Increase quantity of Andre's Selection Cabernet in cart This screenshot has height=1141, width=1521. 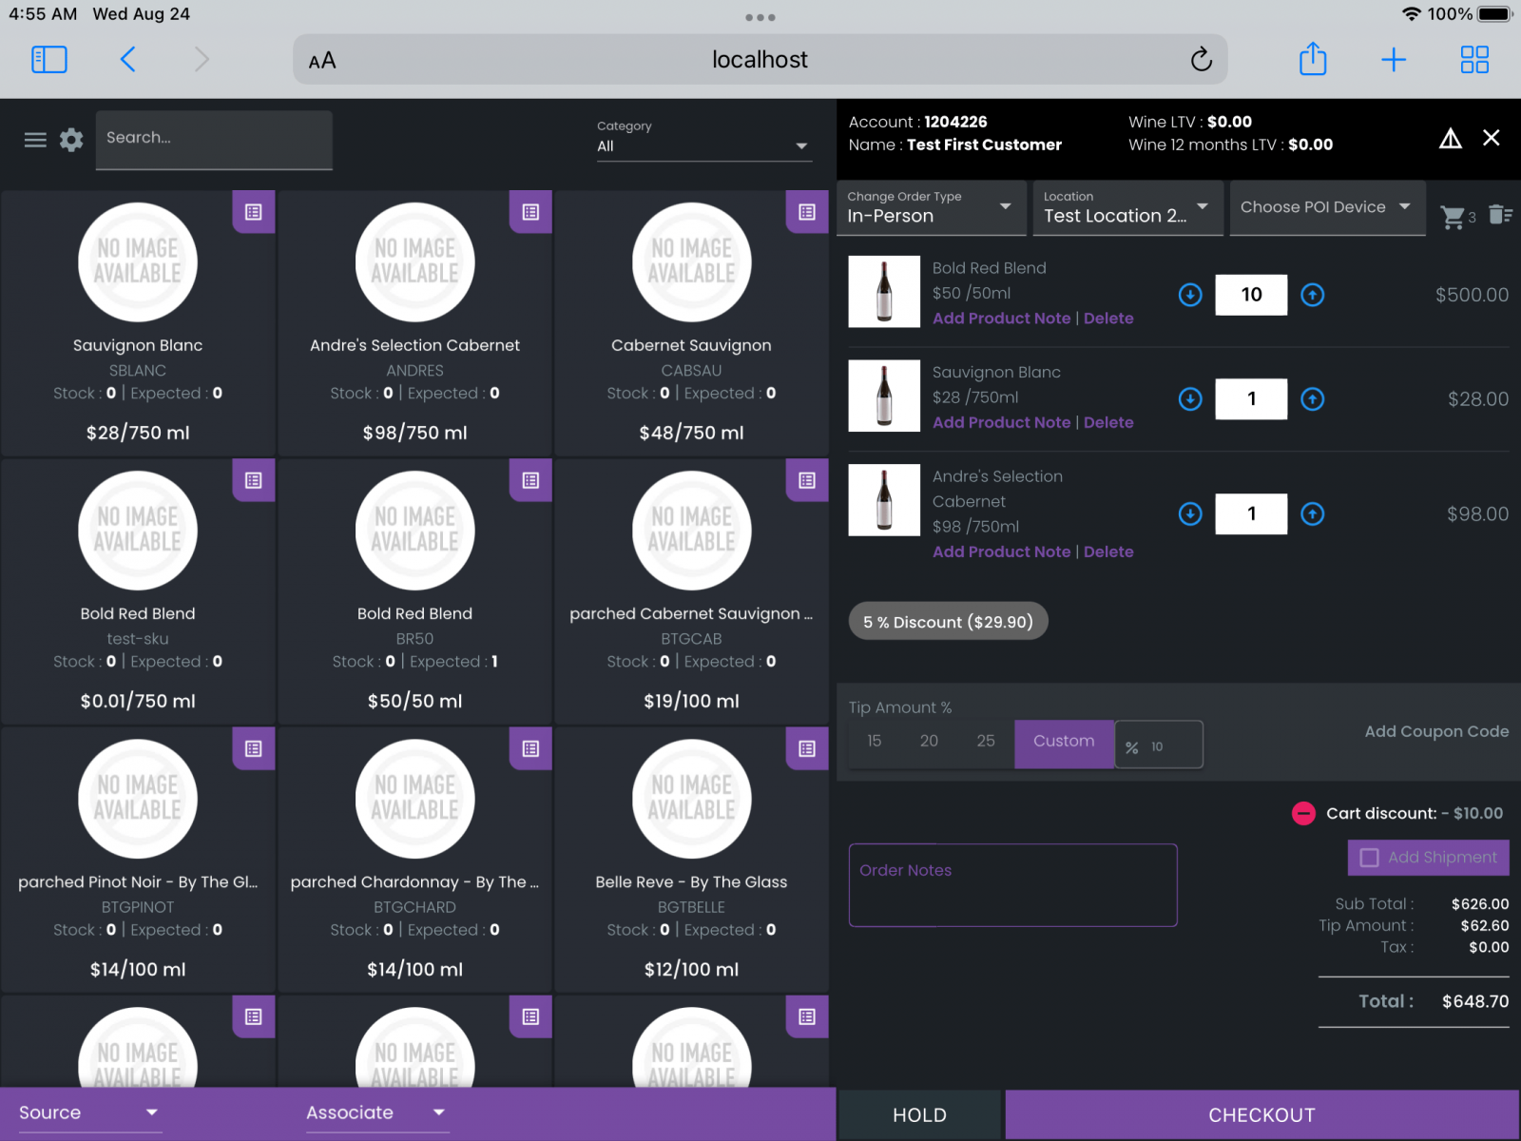[1313, 514]
